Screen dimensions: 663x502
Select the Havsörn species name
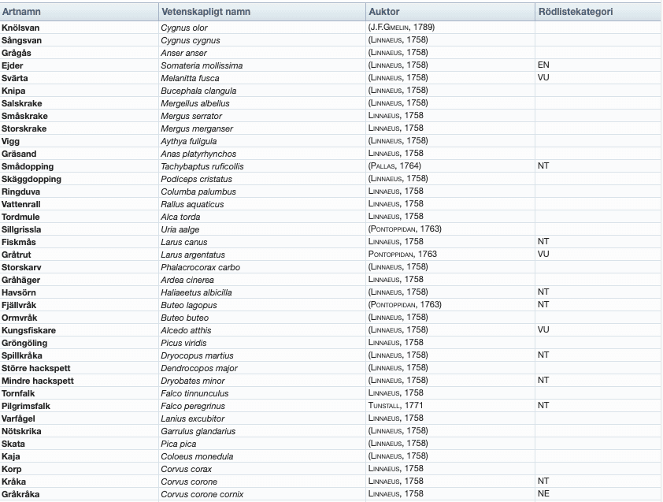[x=20, y=292]
